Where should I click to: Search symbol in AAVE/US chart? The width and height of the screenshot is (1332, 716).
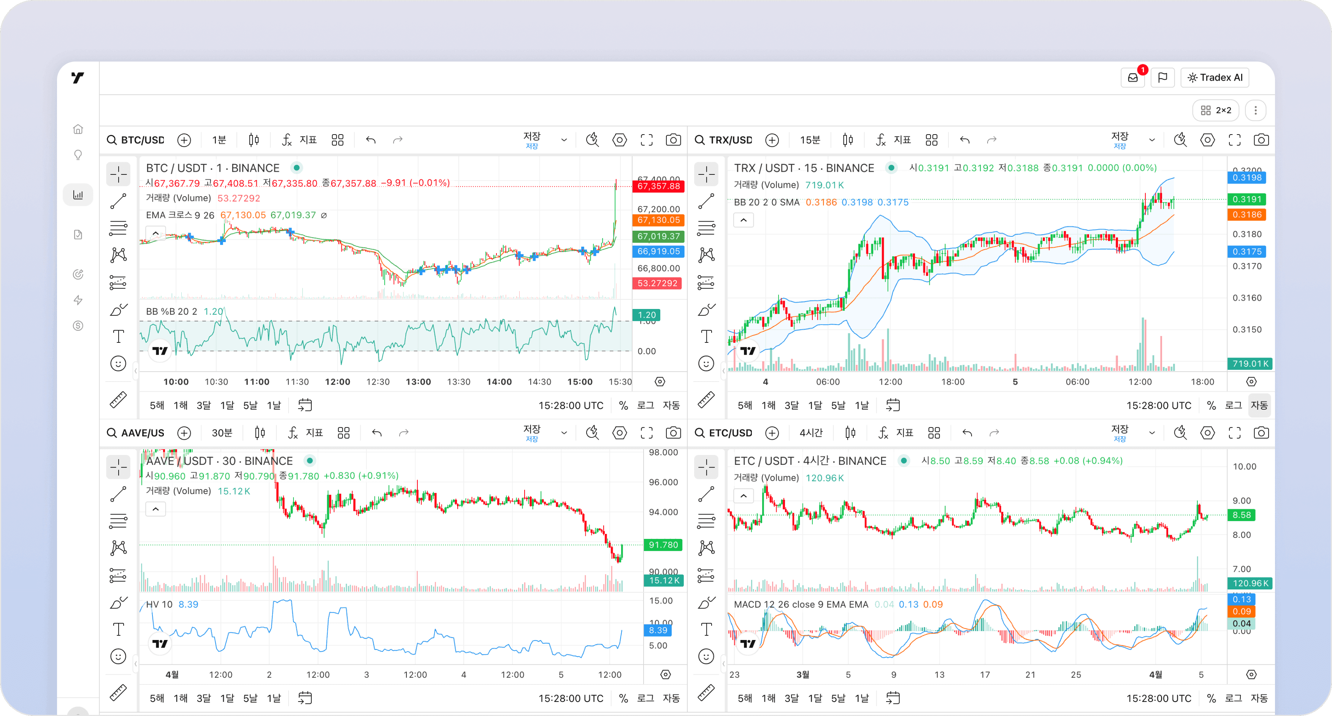pos(136,433)
